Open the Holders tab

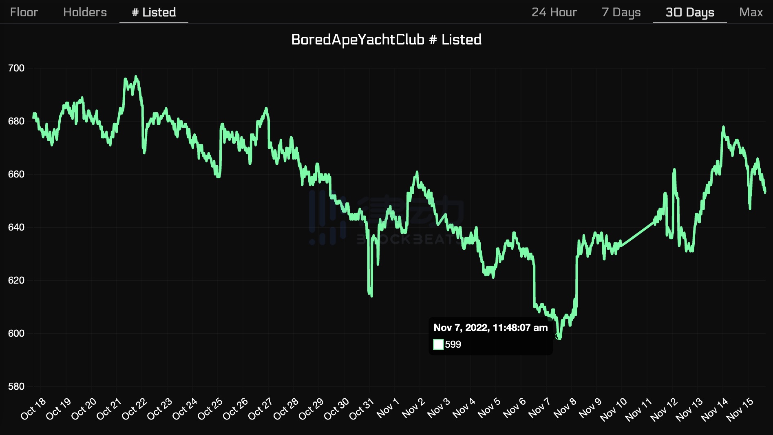click(x=85, y=12)
